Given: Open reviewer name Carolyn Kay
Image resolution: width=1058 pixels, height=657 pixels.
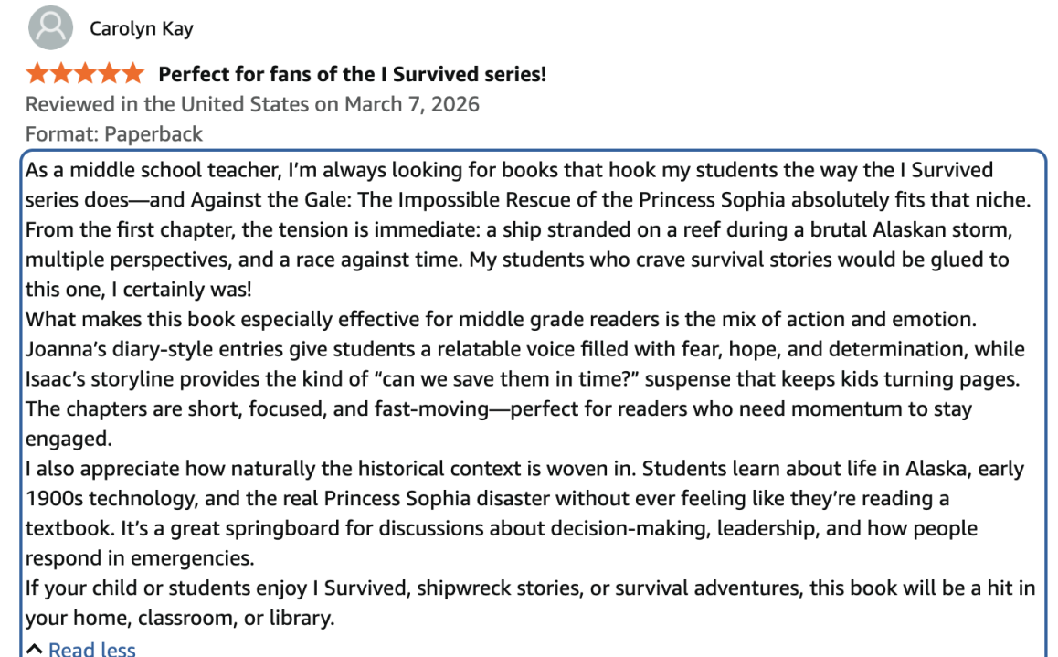Looking at the screenshot, I should (x=142, y=29).
